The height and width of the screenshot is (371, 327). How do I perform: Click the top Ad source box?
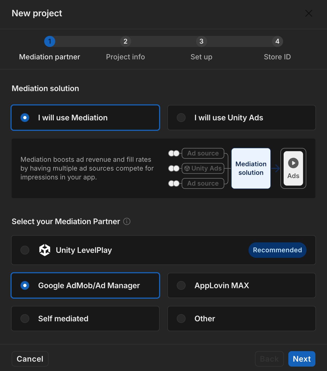(x=203, y=153)
